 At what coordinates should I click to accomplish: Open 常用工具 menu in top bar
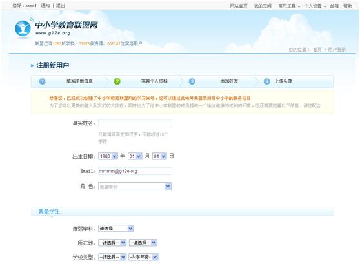click(x=289, y=6)
